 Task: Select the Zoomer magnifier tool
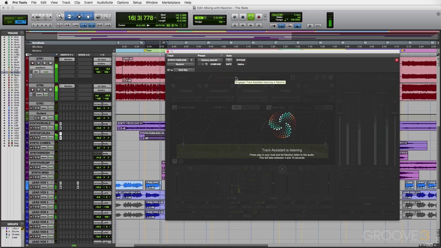pyautogui.click(x=60, y=17)
